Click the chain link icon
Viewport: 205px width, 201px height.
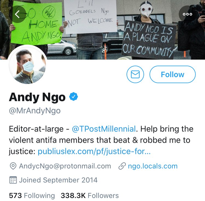coord(122,166)
